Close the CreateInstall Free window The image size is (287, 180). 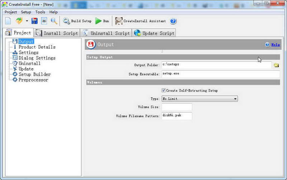[x=278, y=3]
